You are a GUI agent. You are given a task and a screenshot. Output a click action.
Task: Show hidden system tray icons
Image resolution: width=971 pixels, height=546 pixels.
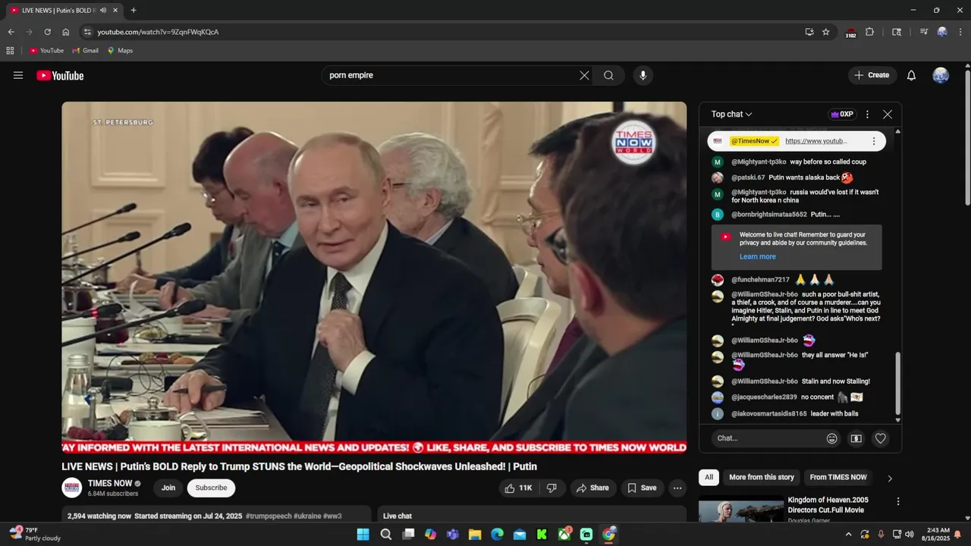(x=847, y=535)
